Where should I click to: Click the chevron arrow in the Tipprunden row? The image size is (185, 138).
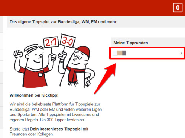181,53
